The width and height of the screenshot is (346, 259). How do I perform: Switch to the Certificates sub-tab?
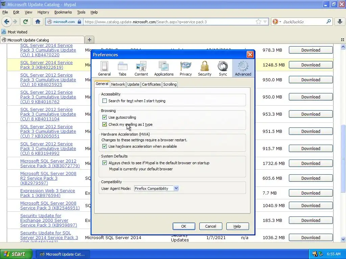tap(151, 84)
